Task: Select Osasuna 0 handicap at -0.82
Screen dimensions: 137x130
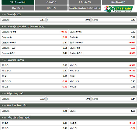Action: pos(35,37)
